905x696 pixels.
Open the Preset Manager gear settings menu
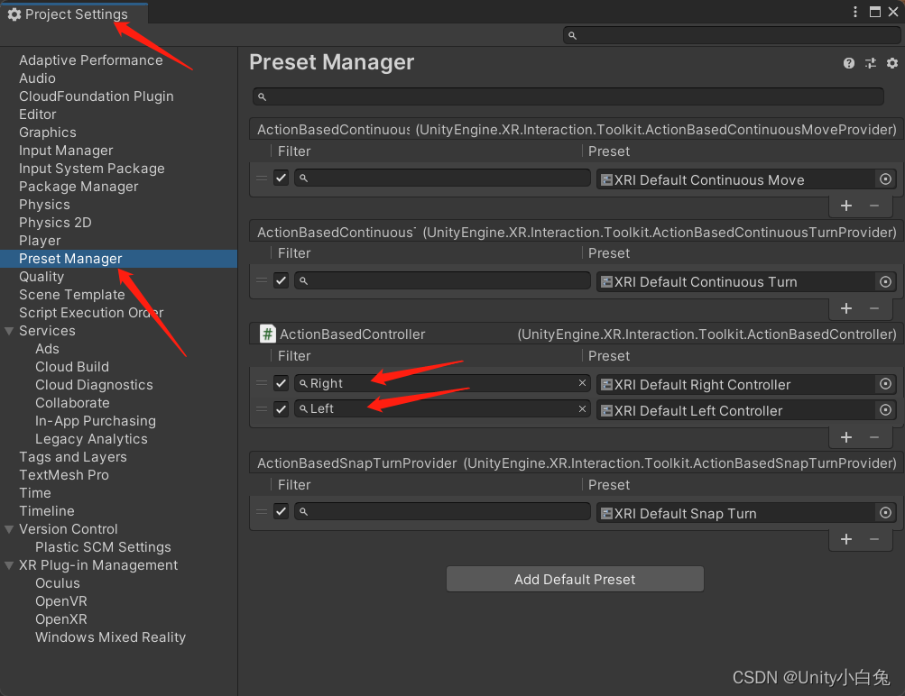892,63
